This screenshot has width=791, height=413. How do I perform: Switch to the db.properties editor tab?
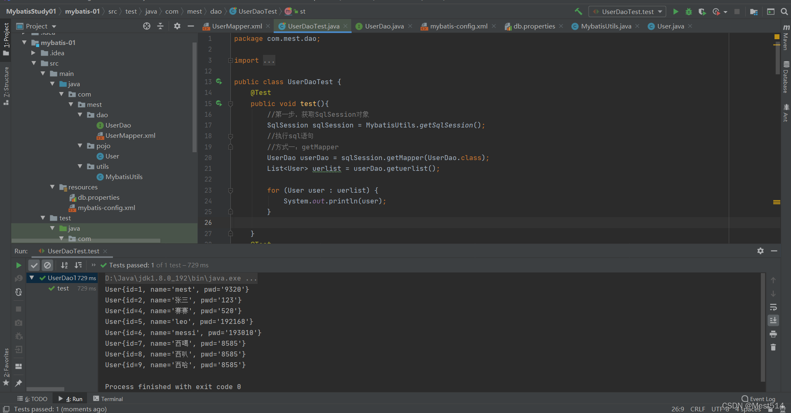534,26
